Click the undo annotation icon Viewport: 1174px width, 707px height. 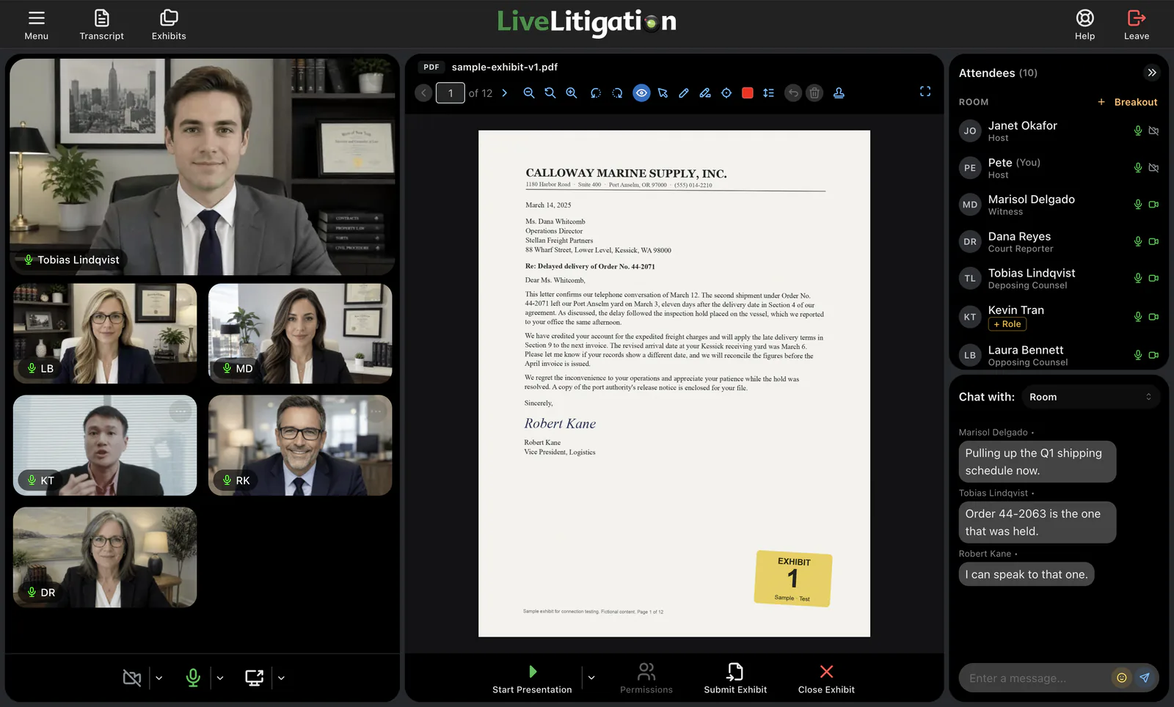point(793,93)
